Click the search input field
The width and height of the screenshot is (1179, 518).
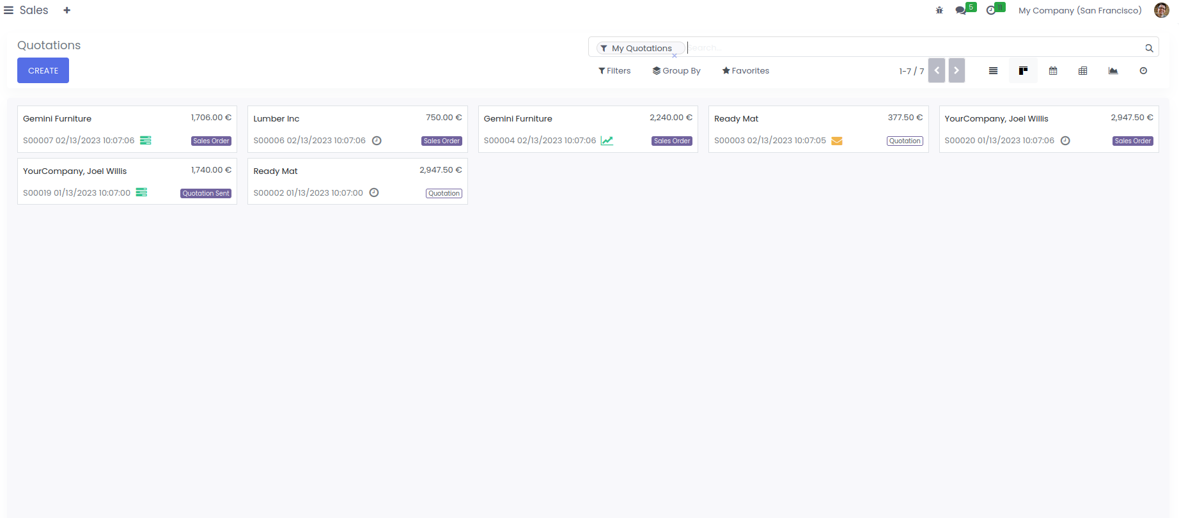pyautogui.click(x=914, y=48)
